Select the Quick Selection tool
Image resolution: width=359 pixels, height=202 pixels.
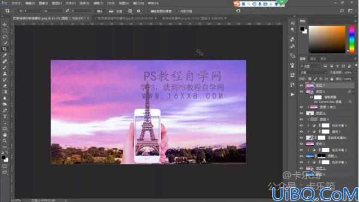coord(4,43)
